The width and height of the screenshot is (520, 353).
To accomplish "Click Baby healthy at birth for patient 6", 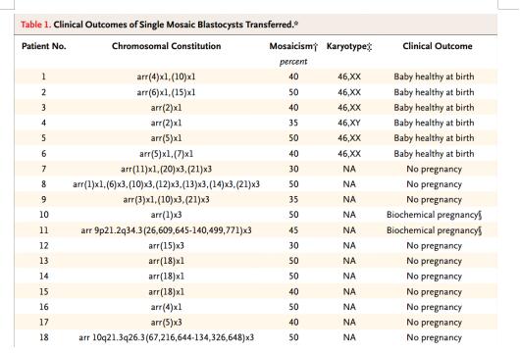I will tap(434, 154).
